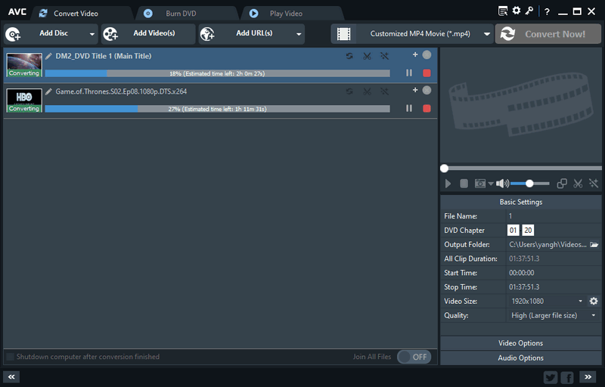Open the Video Size 1920x1080 dropdown
The height and width of the screenshot is (387, 605).
pyautogui.click(x=546, y=301)
